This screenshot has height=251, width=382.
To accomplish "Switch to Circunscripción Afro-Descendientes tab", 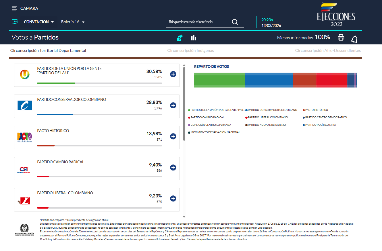I will coord(328,50).
